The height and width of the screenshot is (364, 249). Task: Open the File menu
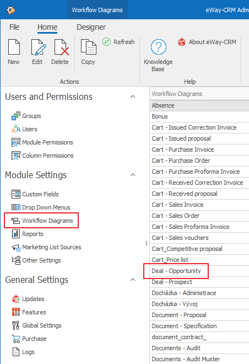click(14, 27)
